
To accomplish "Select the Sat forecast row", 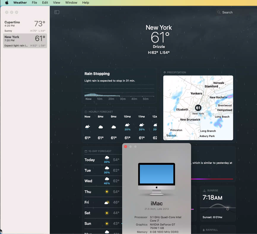I will coord(103,213).
